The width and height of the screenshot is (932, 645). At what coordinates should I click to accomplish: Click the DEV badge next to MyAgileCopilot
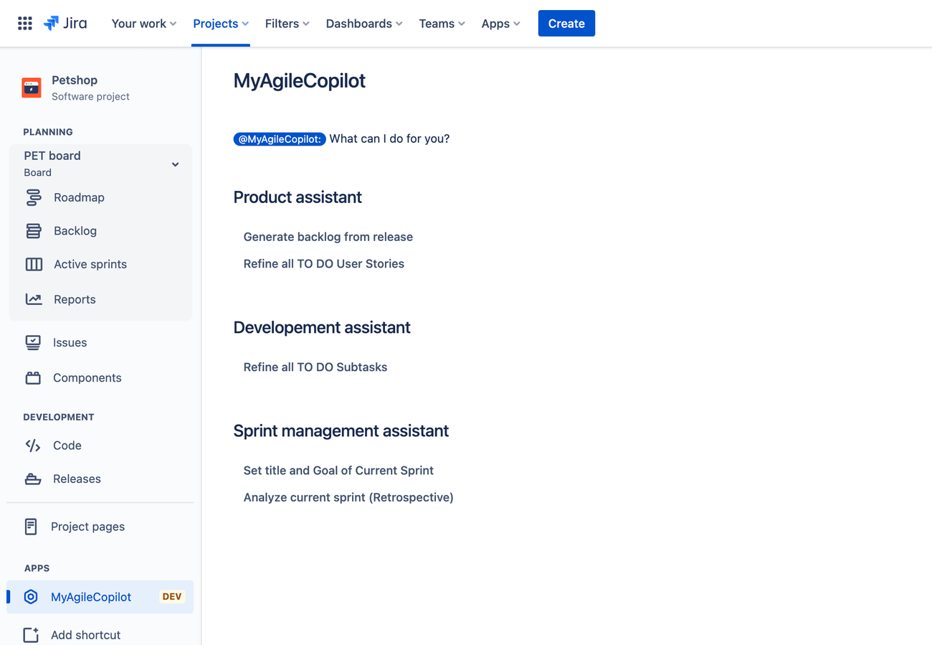click(172, 597)
